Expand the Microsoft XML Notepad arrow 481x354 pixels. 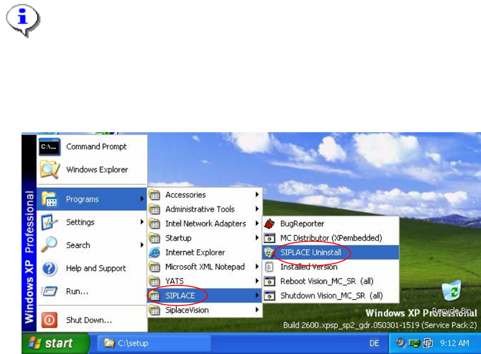pyautogui.click(x=257, y=266)
